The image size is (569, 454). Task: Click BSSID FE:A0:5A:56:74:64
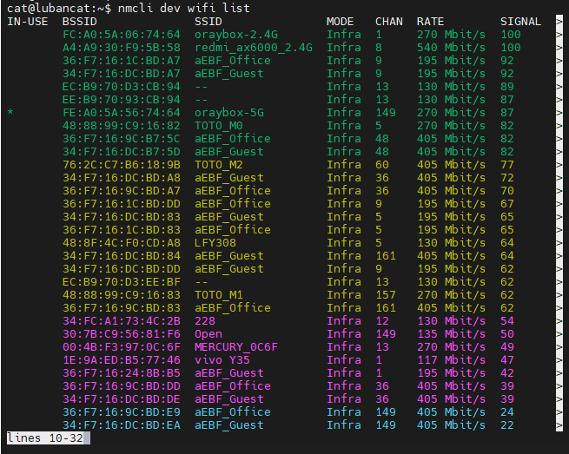122,112
